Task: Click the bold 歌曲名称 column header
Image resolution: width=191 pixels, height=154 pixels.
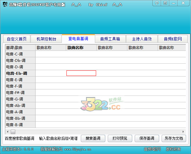Action: 81,48
